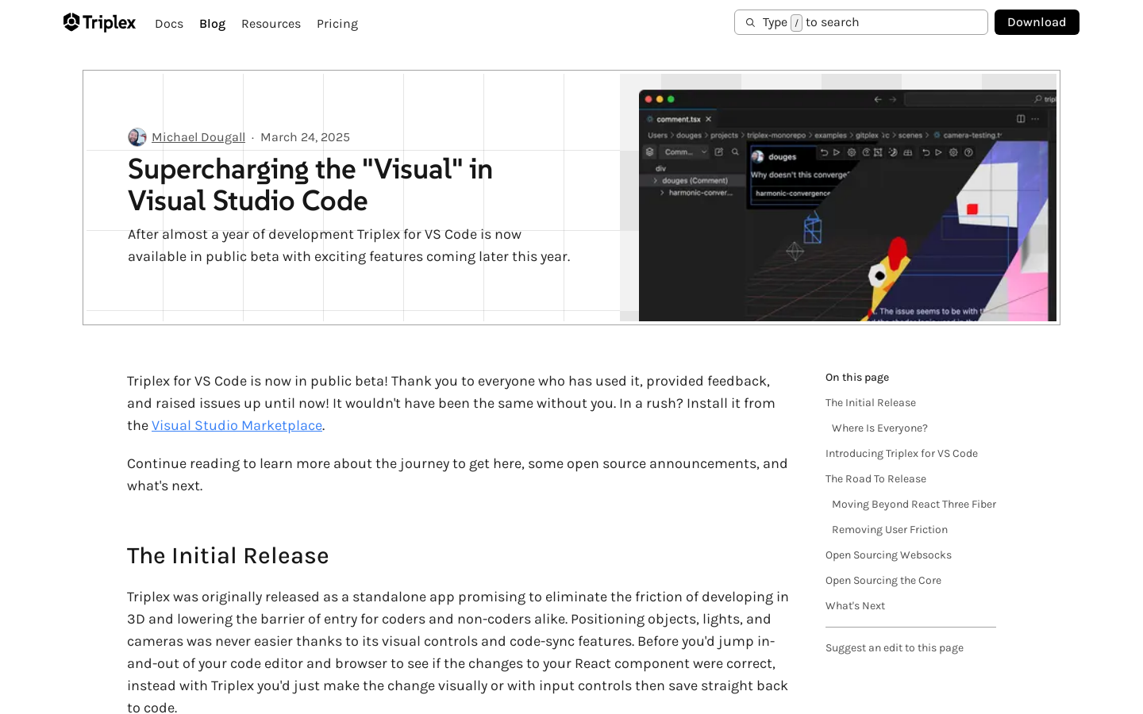The height and width of the screenshot is (714, 1143).
Task: Click the search magnifier icon
Action: [x=750, y=23]
